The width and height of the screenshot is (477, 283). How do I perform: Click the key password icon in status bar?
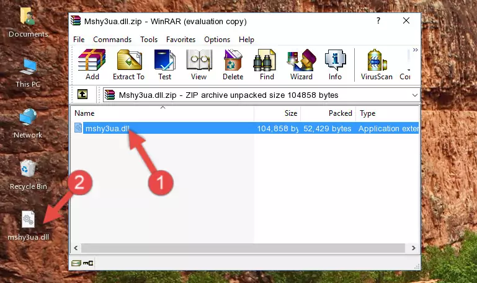88,263
